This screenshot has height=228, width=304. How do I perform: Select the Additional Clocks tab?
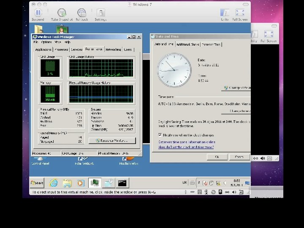pos(187,44)
